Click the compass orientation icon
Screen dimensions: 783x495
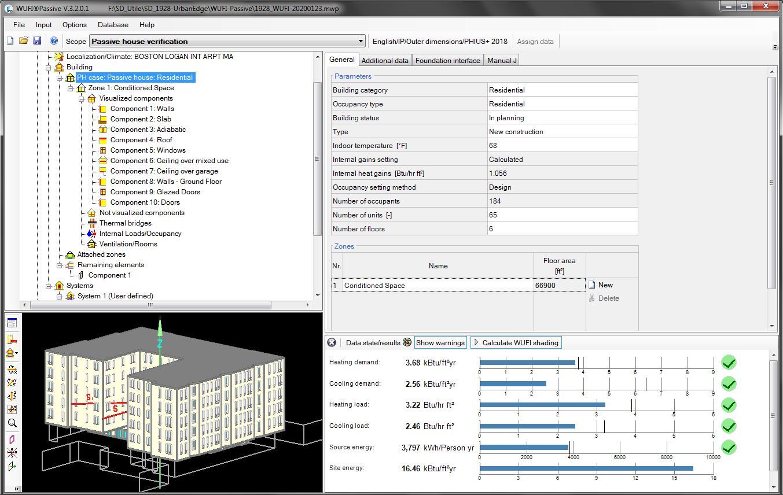click(12, 452)
